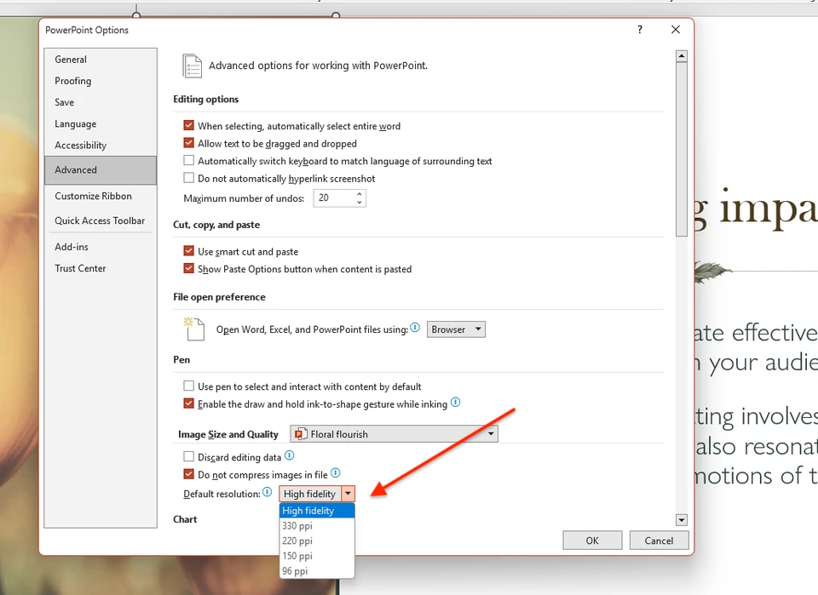Click info icon next to Do not compress images
Screen dimensions: 818x595
click(x=335, y=474)
